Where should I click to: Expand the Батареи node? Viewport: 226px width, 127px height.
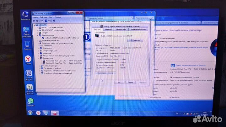pos(38,33)
